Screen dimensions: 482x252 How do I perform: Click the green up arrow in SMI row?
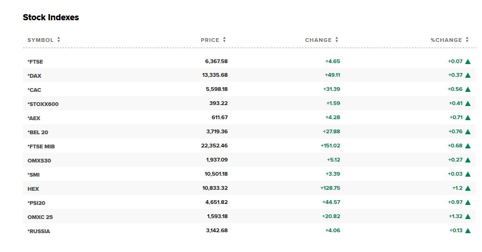pos(468,174)
